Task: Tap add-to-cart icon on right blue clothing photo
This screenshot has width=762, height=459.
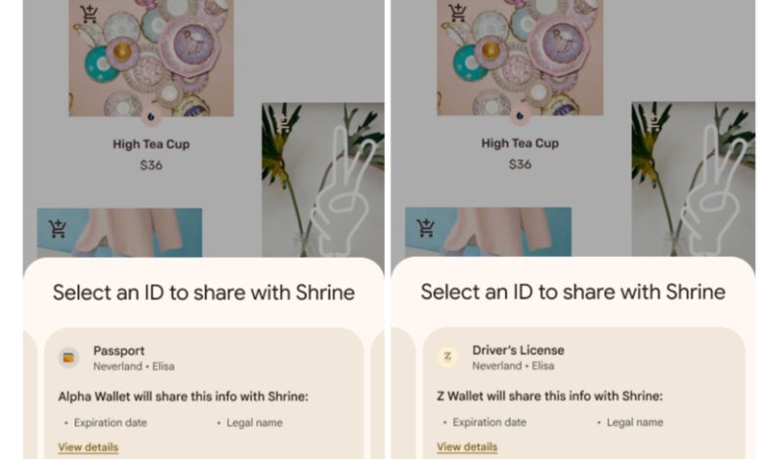Action: [x=426, y=228]
